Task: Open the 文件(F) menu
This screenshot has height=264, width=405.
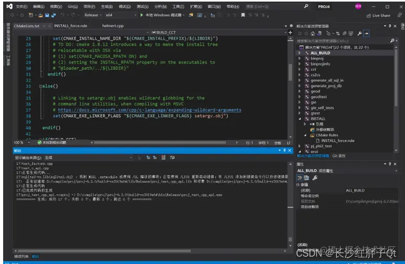Action: 21,6
